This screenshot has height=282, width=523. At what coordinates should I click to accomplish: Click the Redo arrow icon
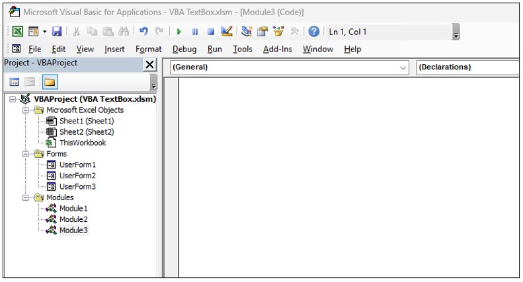tap(159, 32)
